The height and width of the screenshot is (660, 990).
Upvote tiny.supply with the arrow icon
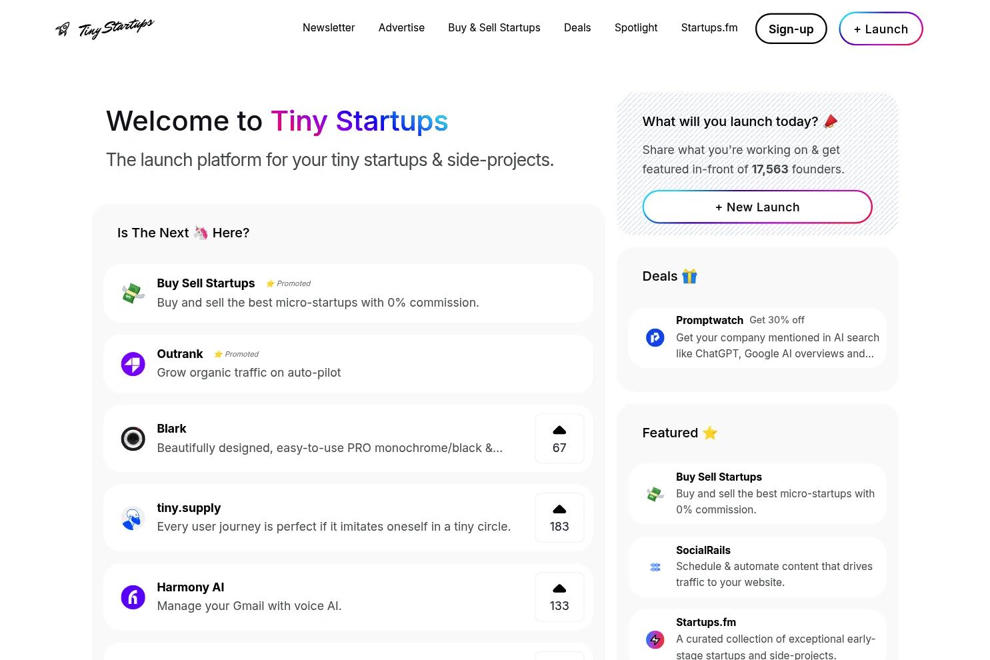pyautogui.click(x=559, y=509)
